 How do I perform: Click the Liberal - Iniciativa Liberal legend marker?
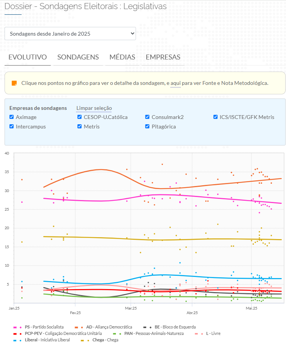(x=17, y=340)
